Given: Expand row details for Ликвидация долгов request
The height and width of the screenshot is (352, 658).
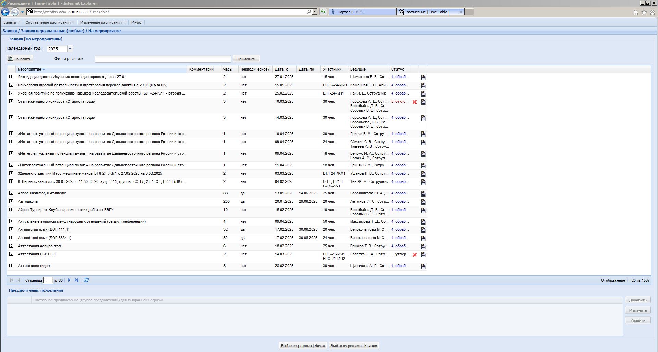Looking at the screenshot, I should [11, 77].
